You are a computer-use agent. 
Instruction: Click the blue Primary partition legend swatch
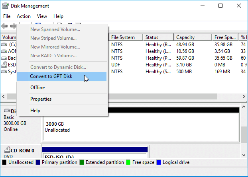tap(38, 162)
